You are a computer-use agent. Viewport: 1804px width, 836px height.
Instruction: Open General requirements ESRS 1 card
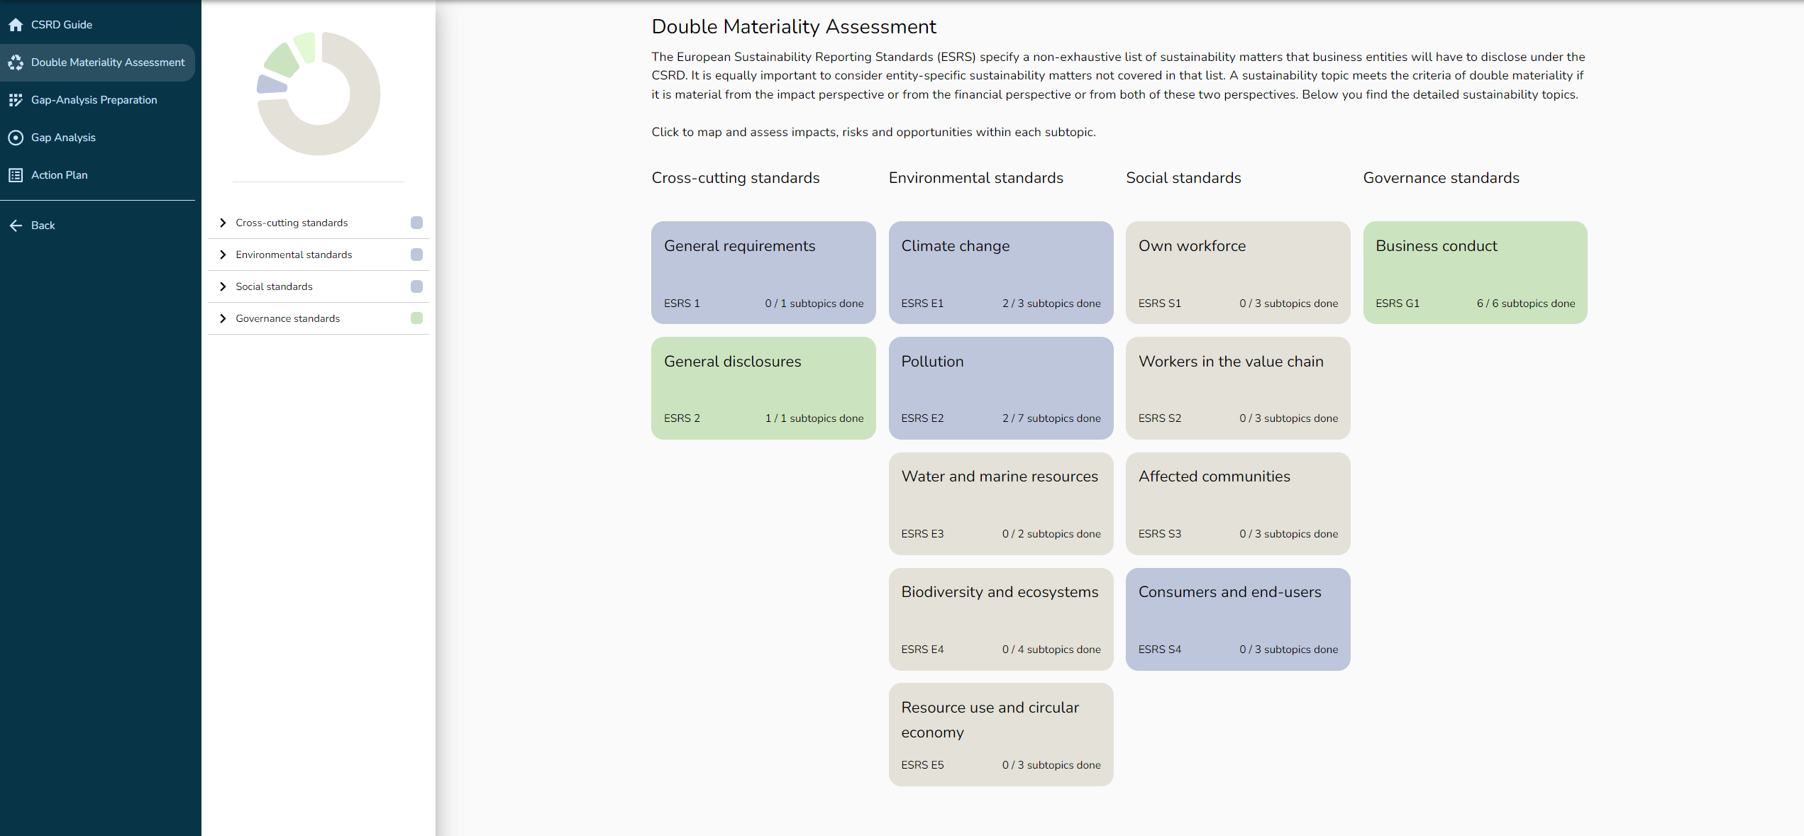763,272
